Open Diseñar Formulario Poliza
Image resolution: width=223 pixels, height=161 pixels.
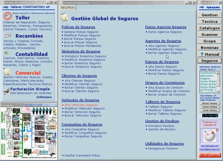coord(82,155)
